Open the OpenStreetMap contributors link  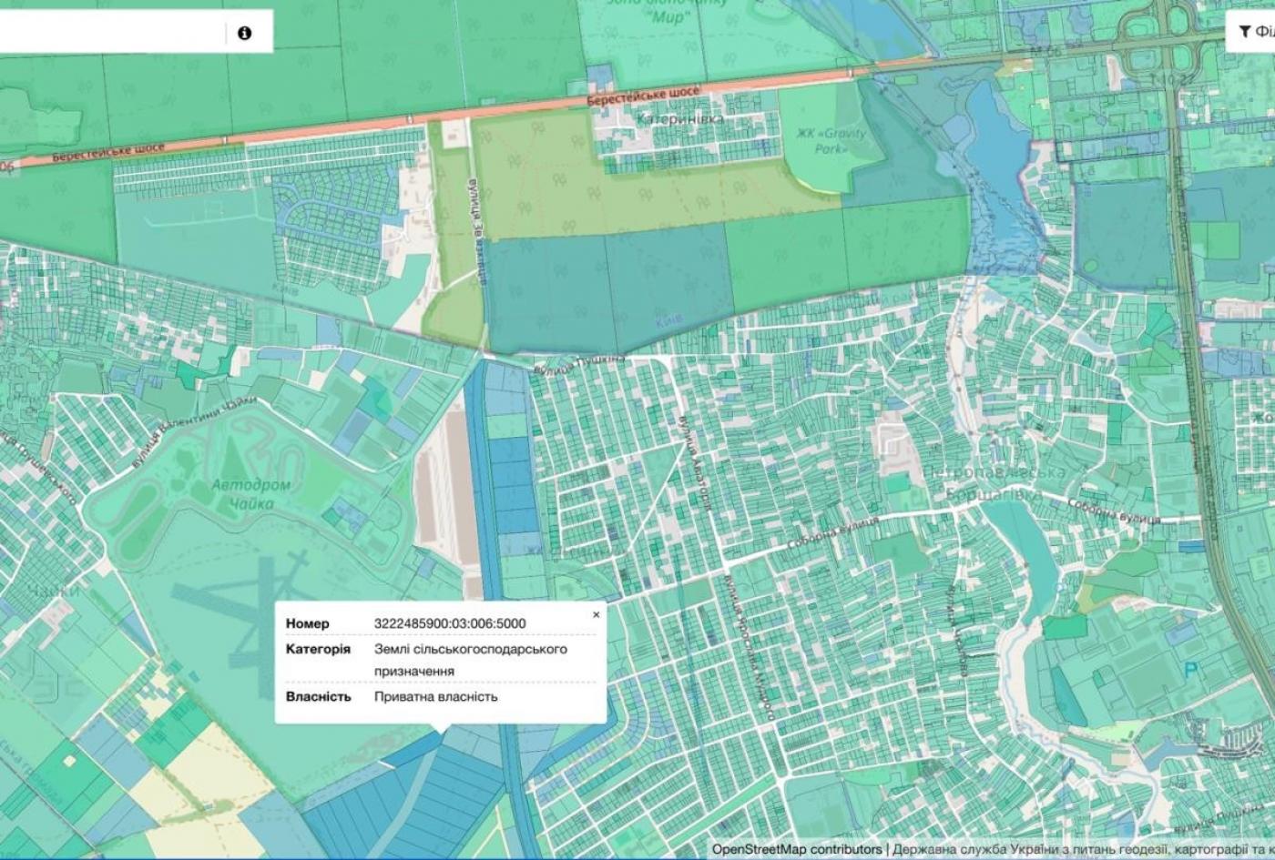tap(797, 849)
